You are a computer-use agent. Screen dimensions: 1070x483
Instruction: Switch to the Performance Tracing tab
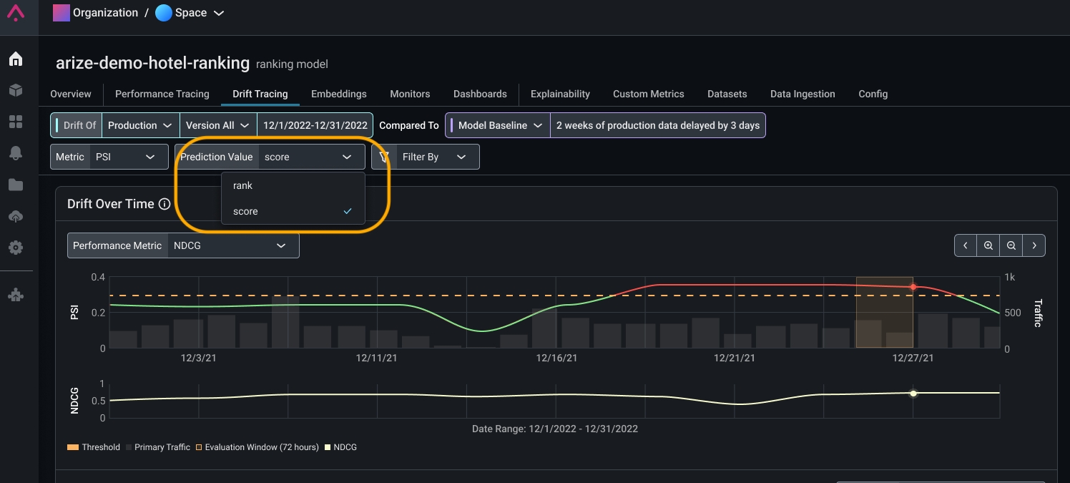click(x=162, y=94)
